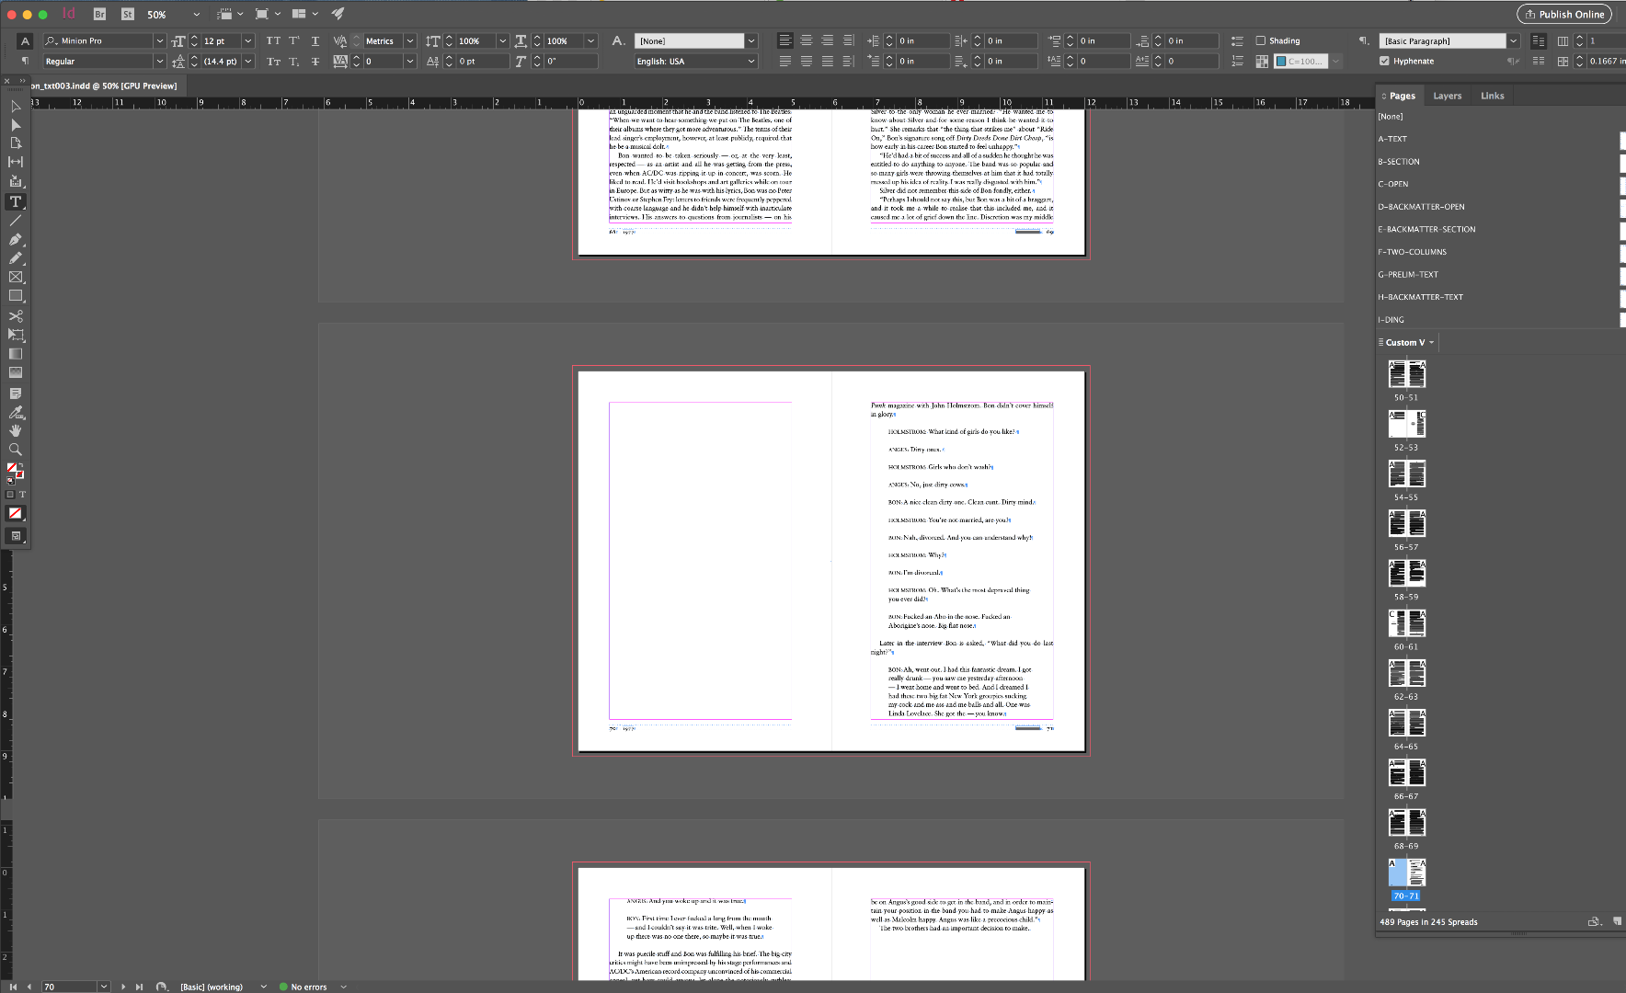Click the Apply None swatch in toolbox
Screen dimensions: 1626x993
16,513
